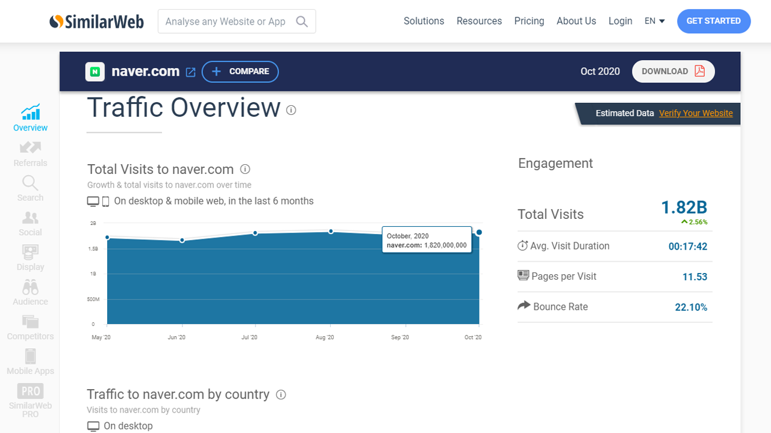Open the Overview sidebar section
Viewport: 771px width, 433px height.
click(31, 118)
